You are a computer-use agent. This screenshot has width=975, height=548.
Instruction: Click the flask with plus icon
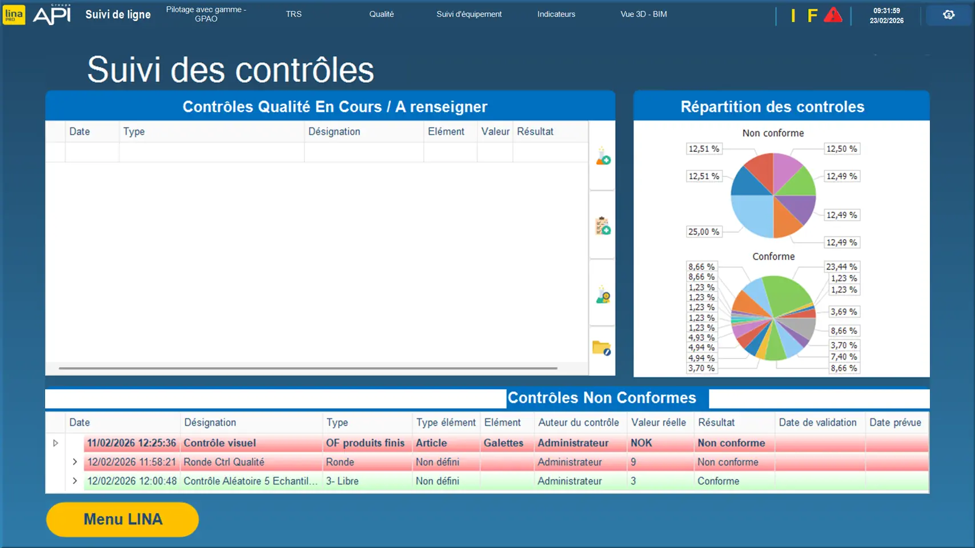603,156
